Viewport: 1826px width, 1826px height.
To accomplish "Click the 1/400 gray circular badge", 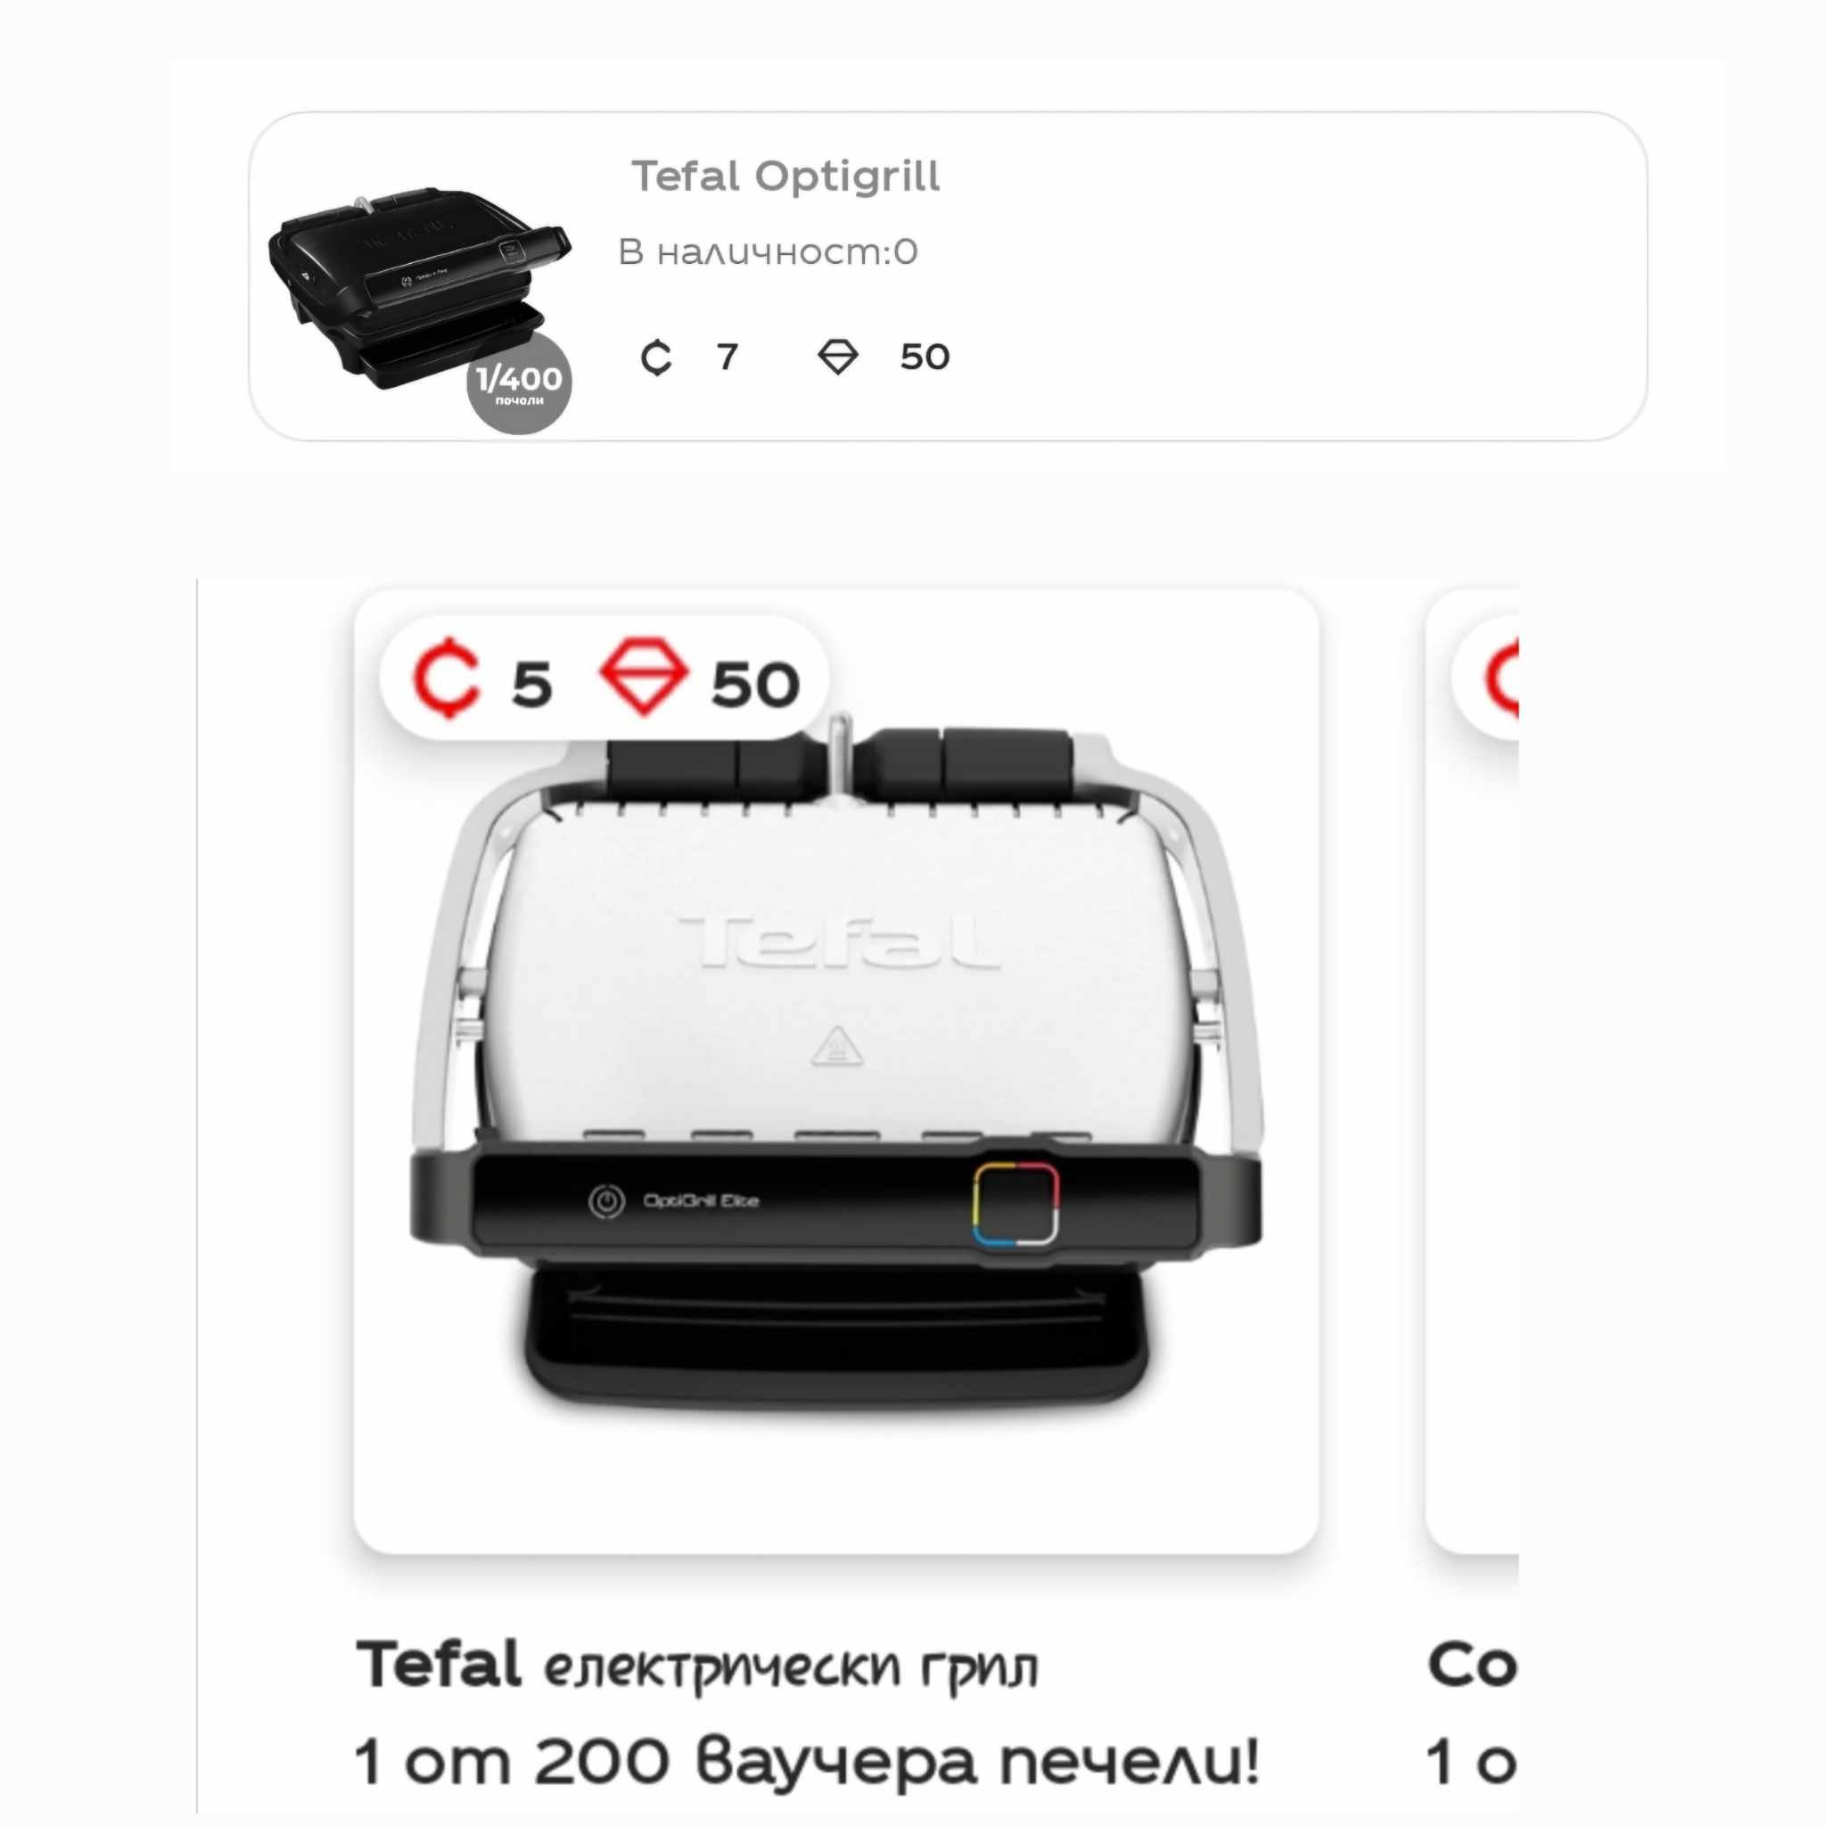I will tap(519, 383).
